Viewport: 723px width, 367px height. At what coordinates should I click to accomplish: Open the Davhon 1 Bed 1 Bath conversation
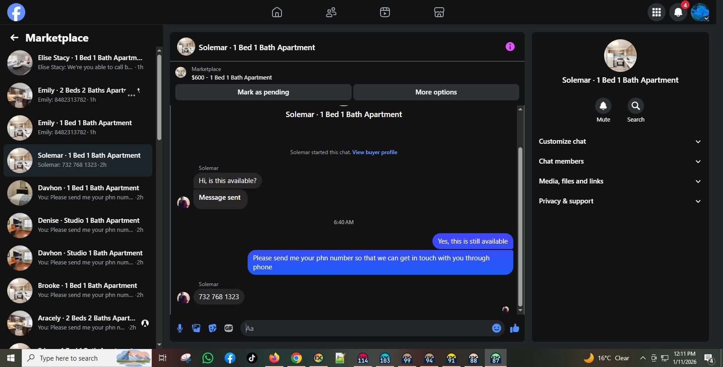78,193
